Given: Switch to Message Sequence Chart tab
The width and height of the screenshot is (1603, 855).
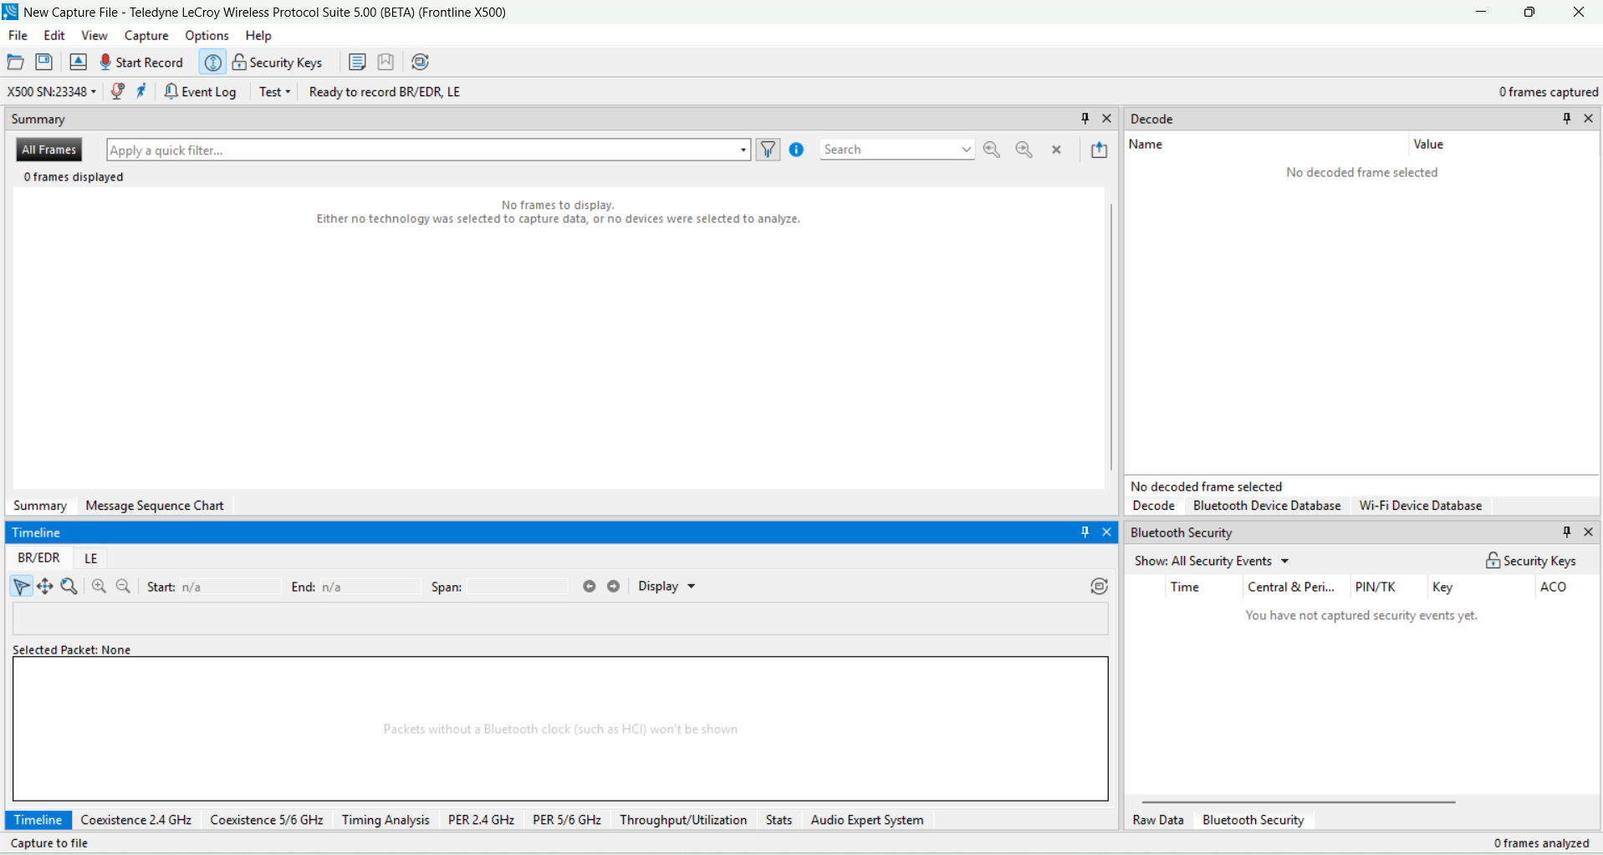Looking at the screenshot, I should point(155,506).
